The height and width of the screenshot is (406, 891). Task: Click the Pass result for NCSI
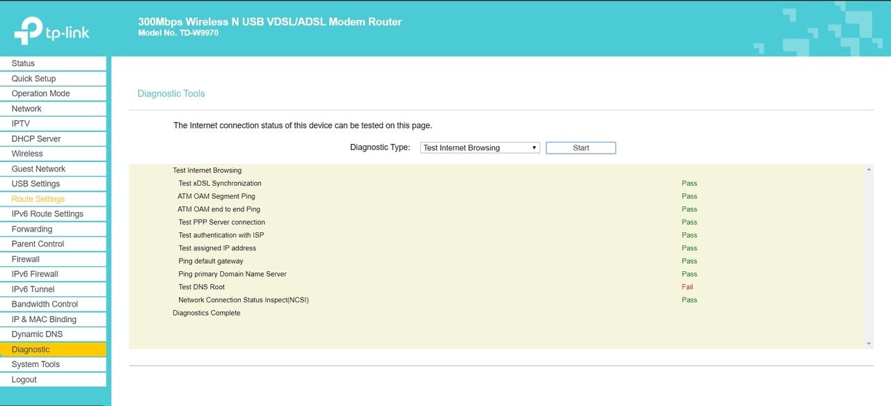pos(689,300)
